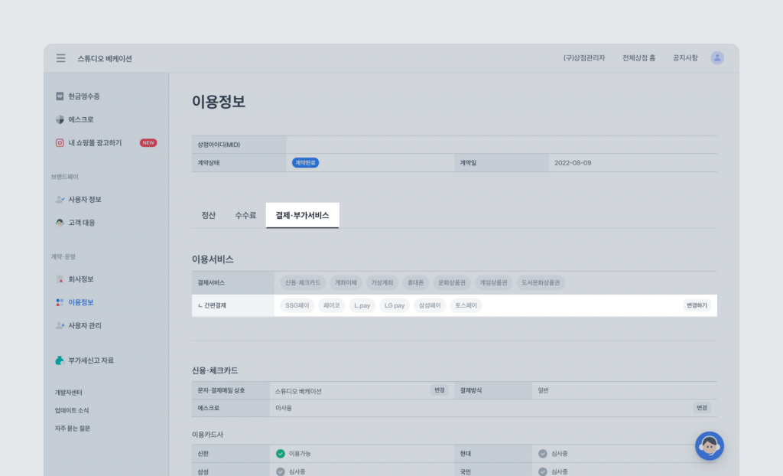Click the 도서문화상품권 chip
The height and width of the screenshot is (476, 783).
[x=541, y=282]
